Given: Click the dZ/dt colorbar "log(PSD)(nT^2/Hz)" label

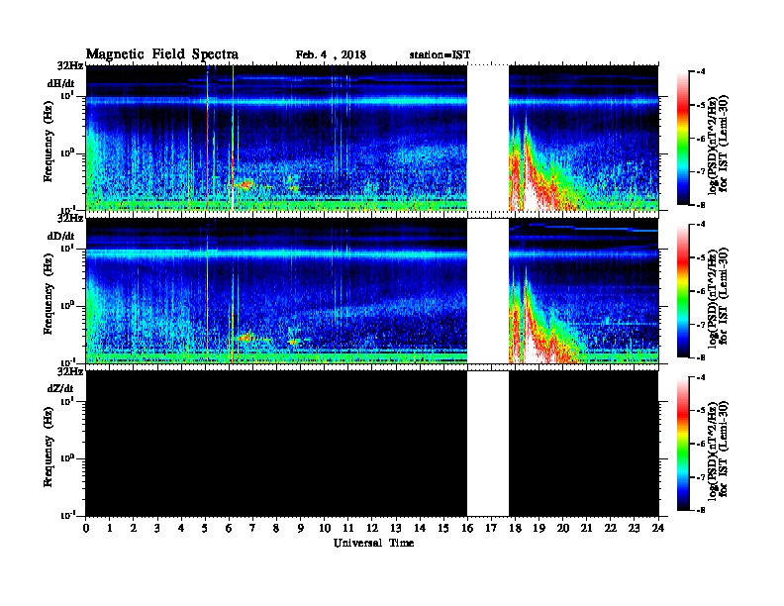Looking at the screenshot, I should 714,451.
